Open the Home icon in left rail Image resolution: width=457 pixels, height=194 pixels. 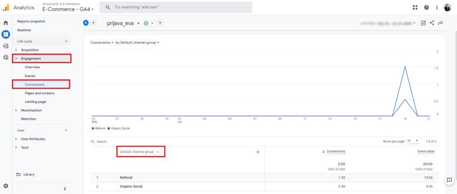pyautogui.click(x=6, y=23)
